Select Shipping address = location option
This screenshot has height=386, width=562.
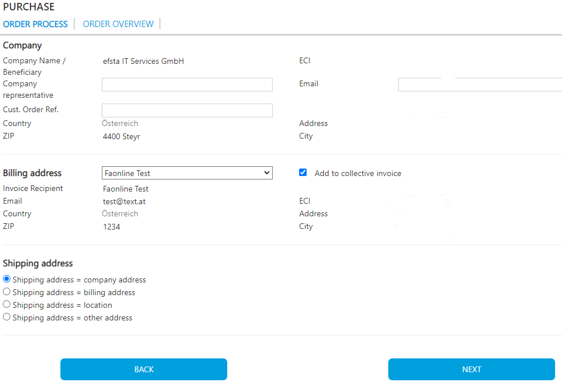tap(7, 304)
